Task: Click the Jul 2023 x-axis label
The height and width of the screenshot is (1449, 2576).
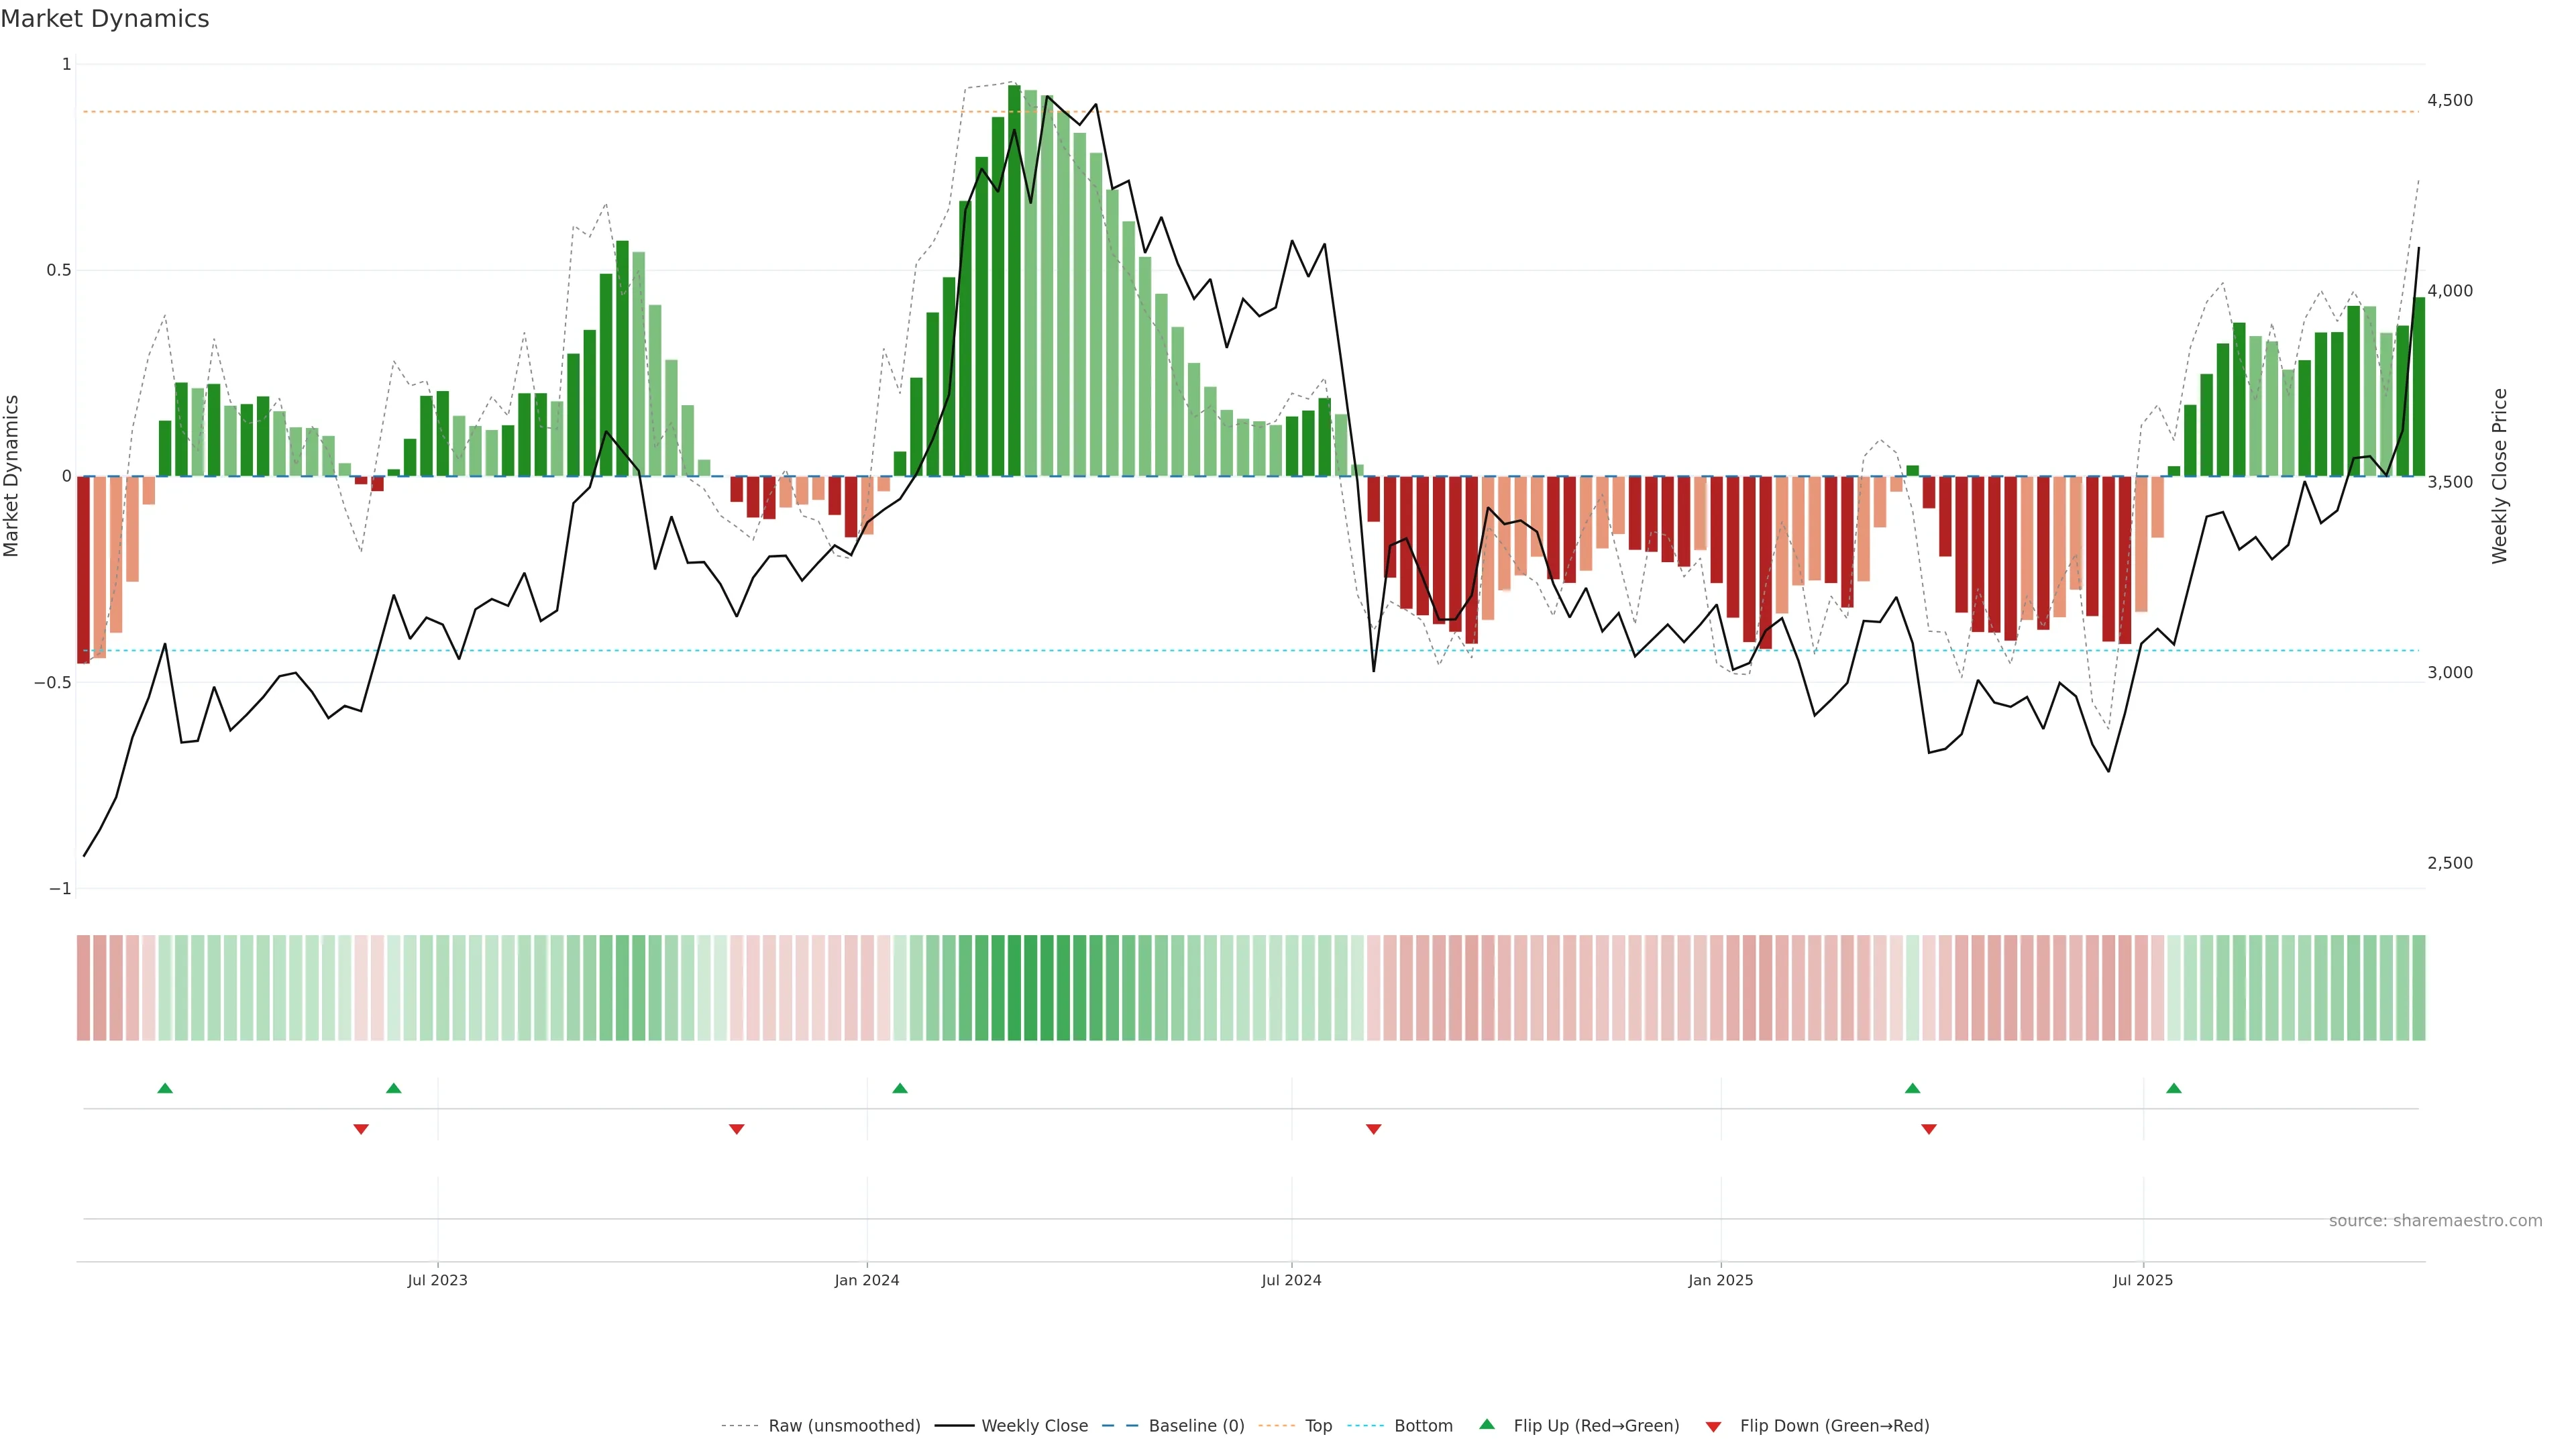Action: coord(437,1280)
